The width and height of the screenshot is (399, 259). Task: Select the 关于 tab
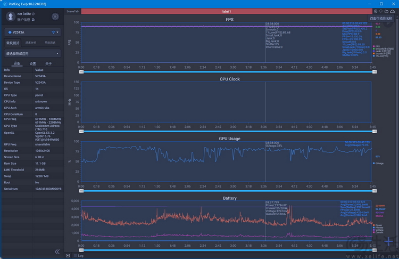(48, 63)
